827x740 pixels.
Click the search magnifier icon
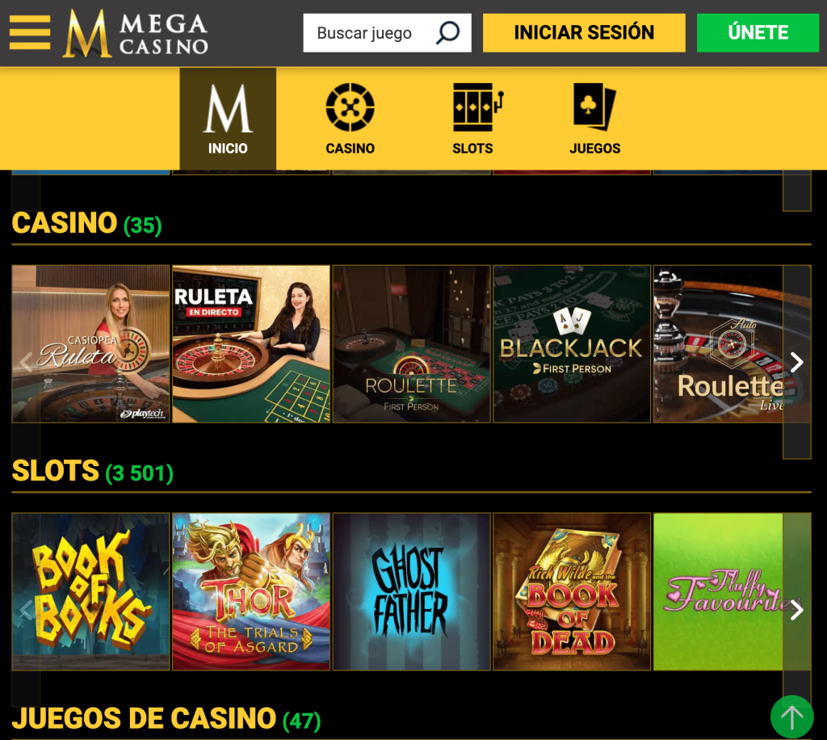pyautogui.click(x=447, y=32)
